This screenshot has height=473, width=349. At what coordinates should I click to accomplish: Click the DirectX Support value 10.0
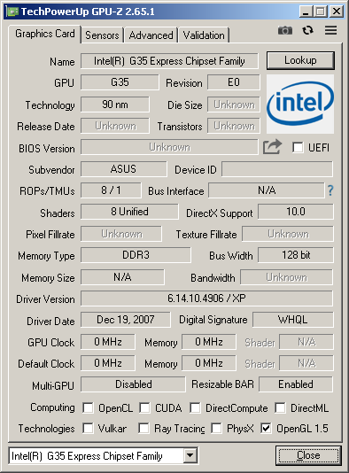point(296,212)
